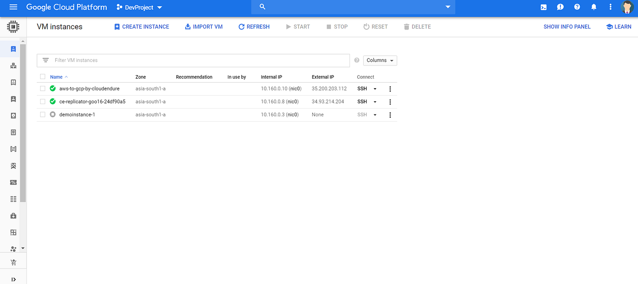
Task: Check the aws-to-gcp-by-cloudendure row checkbox
Action: click(42, 89)
